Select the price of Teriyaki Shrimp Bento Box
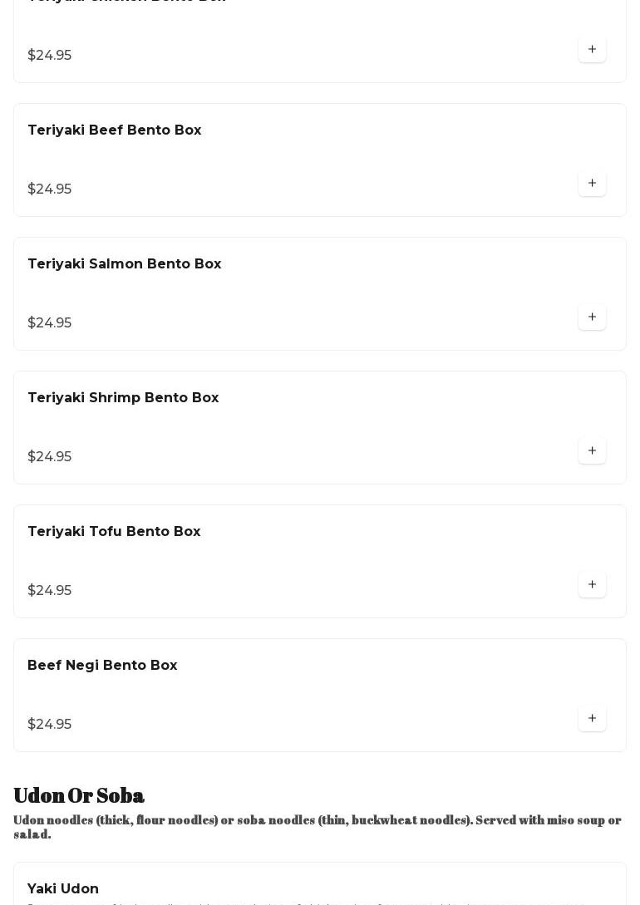Image resolution: width=640 pixels, height=905 pixels. pos(50,457)
